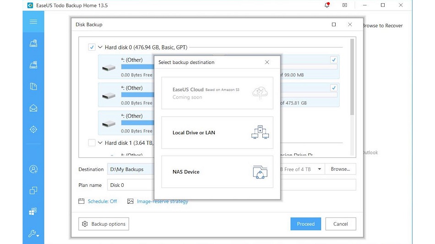Collapse the Hard disk 1 tree
Screen dimensions: 435x244
[100, 143]
